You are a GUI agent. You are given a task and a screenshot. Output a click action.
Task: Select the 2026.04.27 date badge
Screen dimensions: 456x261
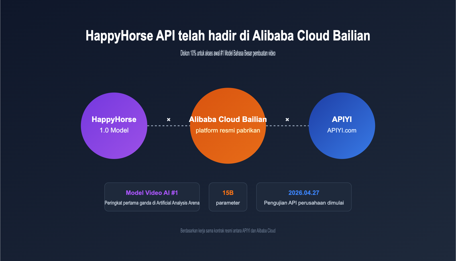click(304, 197)
